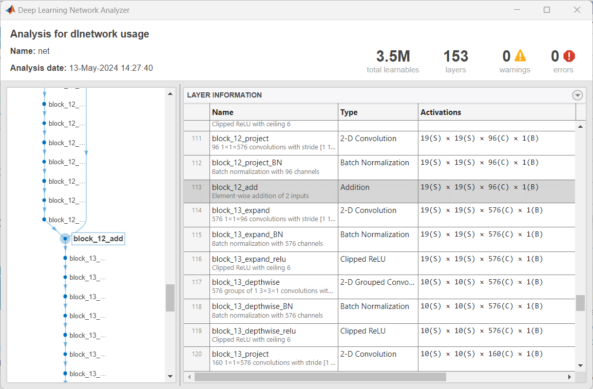
Task: Click the MATLAB logo in title bar
Action: [x=10, y=10]
